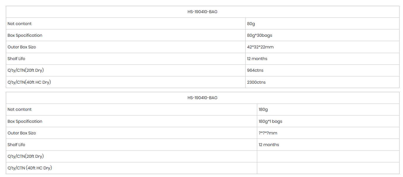Click Outer Box Size label in second table

22,133
